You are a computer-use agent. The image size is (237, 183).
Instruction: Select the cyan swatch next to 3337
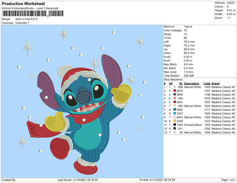click(175, 114)
